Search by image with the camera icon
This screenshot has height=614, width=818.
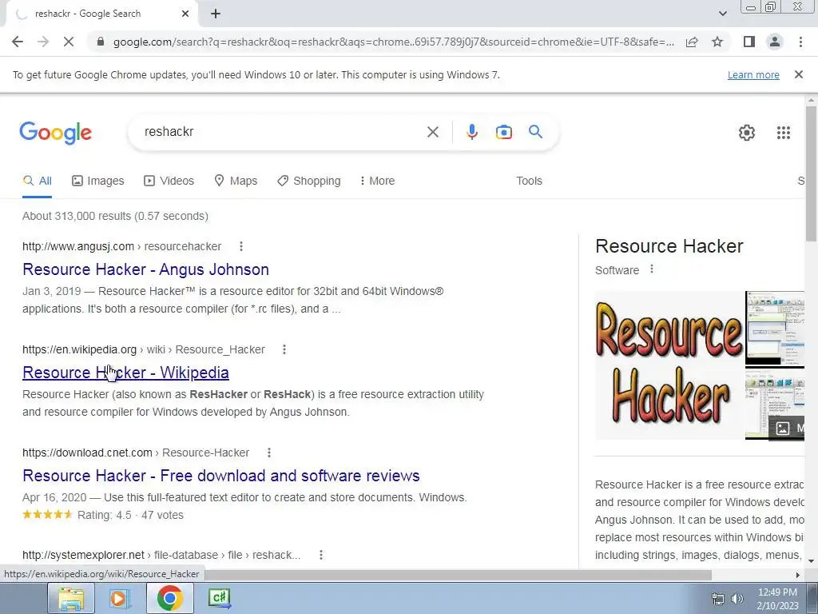click(x=503, y=132)
